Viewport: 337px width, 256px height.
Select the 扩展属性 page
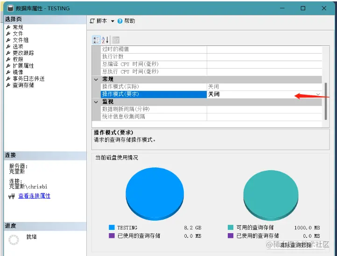click(x=23, y=66)
